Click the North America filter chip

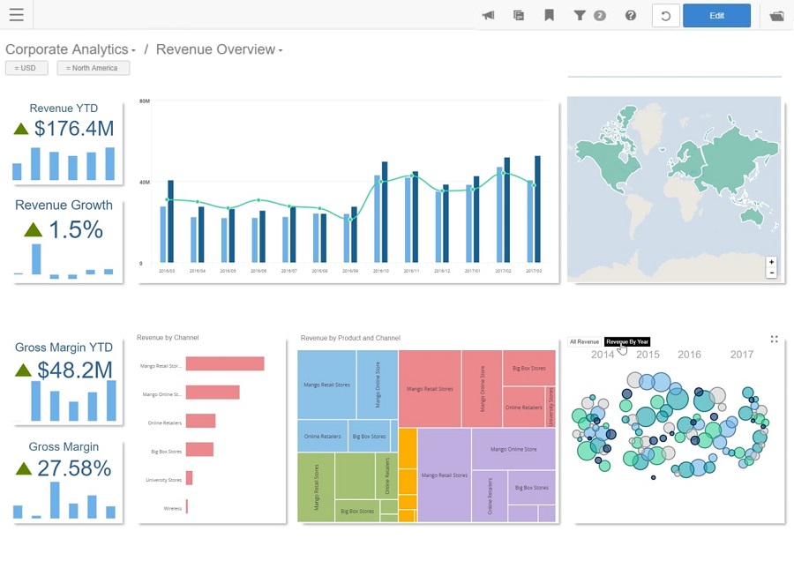94,68
